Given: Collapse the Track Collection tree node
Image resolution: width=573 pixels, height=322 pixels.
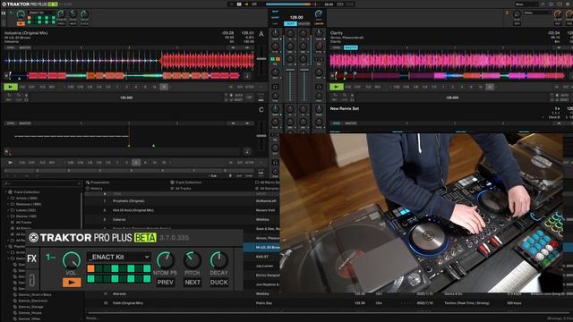Looking at the screenshot, I should click(5, 192).
